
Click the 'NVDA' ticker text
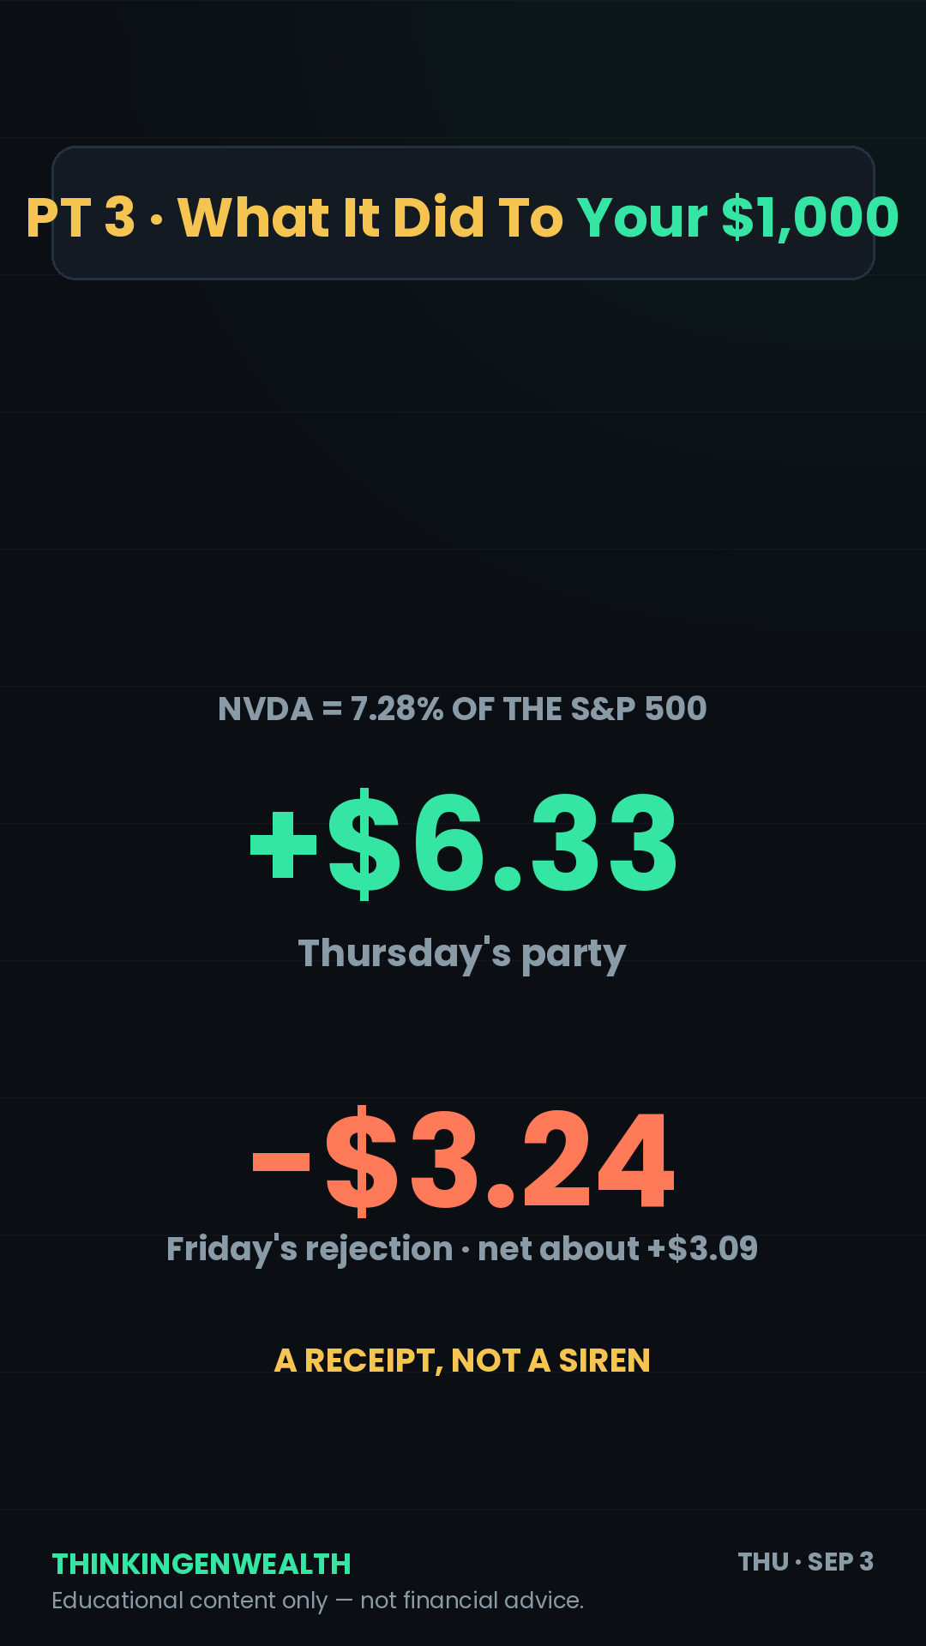click(x=266, y=709)
